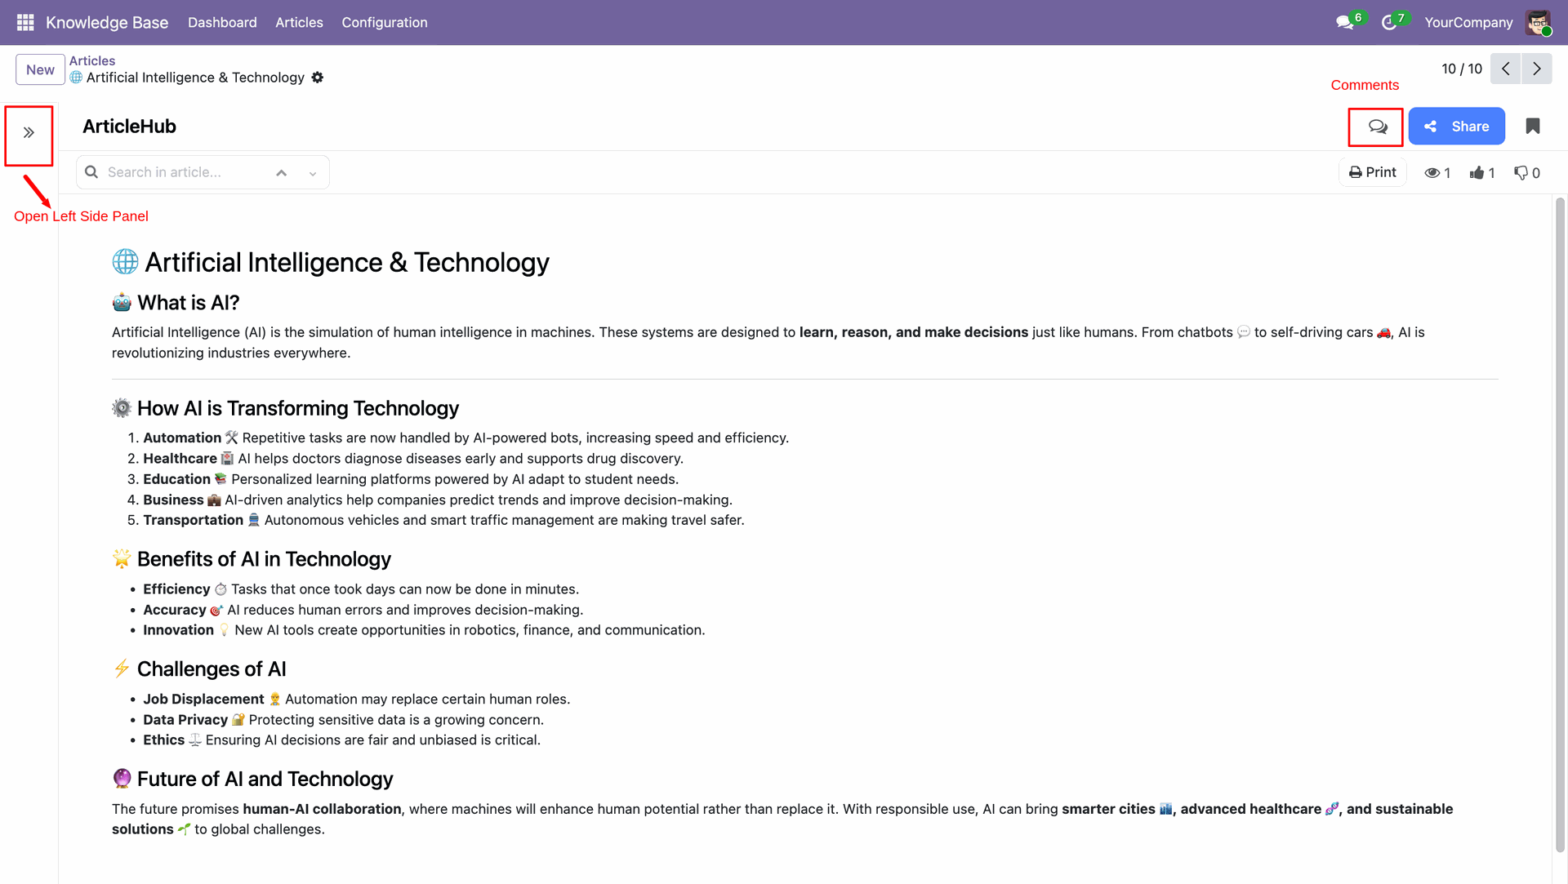Go to the previous article record
This screenshot has width=1568, height=884.
click(x=1505, y=69)
